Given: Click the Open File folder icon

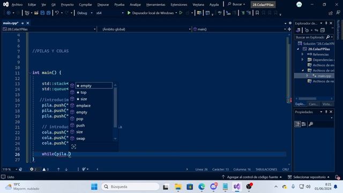Looking at the screenshot, I should pyautogui.click(x=36, y=13).
